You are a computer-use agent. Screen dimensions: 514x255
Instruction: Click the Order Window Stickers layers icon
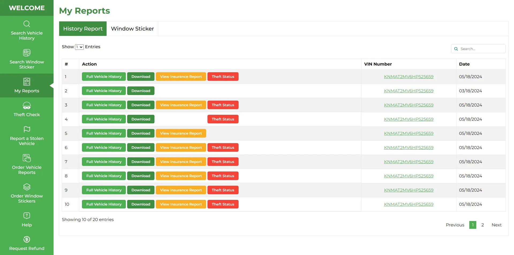tap(27, 187)
